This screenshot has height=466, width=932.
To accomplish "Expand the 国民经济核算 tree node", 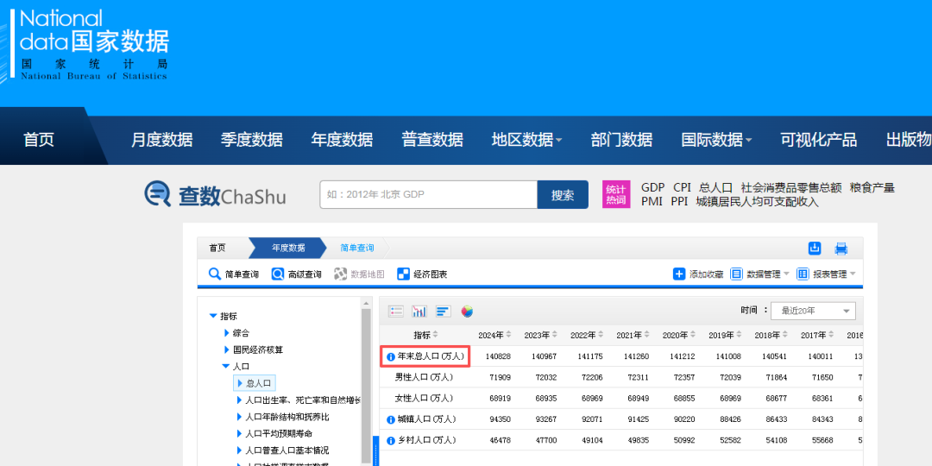I will point(226,349).
